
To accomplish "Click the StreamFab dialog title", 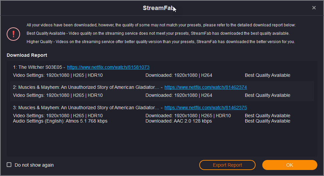I will pos(158,8).
